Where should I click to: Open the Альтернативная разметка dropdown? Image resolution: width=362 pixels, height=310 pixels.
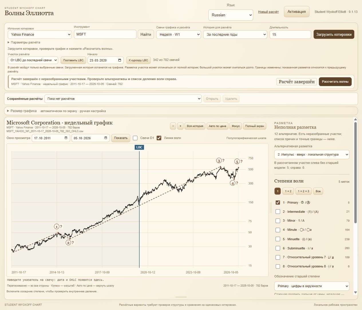coord(312,154)
